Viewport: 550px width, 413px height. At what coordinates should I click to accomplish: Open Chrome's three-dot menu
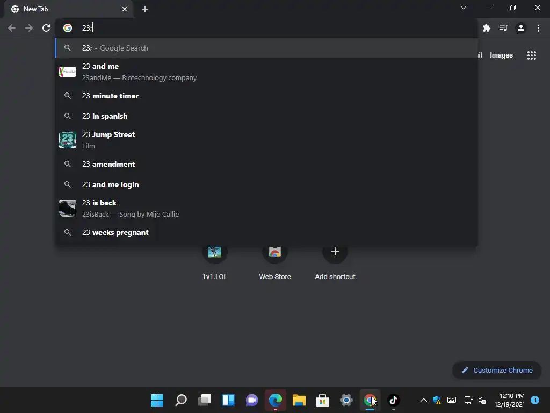538,28
